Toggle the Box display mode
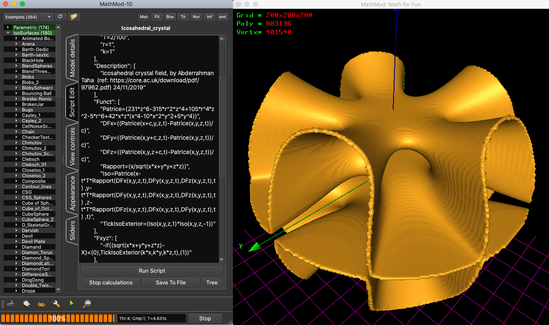Screen dimensions: 549x325 pyautogui.click(x=170, y=17)
